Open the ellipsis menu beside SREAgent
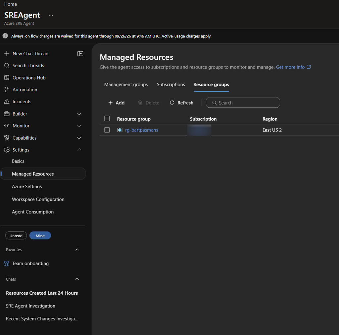 click(51, 15)
